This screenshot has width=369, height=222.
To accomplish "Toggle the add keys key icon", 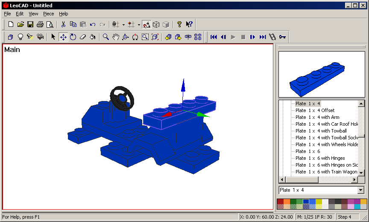I will [x=282, y=37].
